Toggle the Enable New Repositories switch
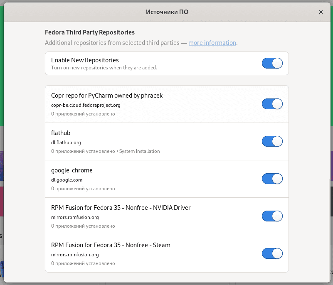 tap(272, 63)
